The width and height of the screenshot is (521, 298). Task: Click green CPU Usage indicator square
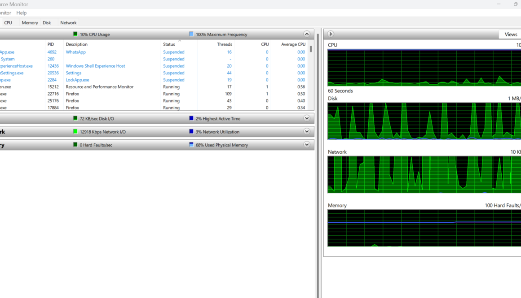point(75,34)
